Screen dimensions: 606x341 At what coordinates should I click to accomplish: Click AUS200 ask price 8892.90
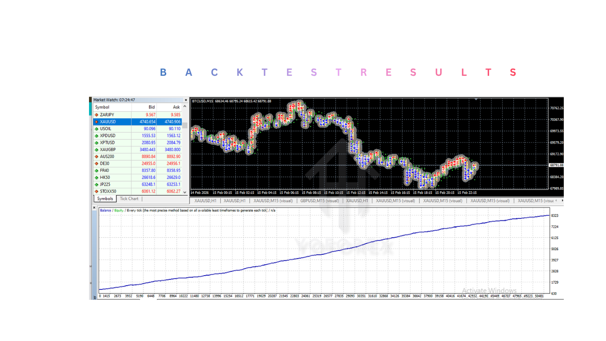pyautogui.click(x=174, y=156)
